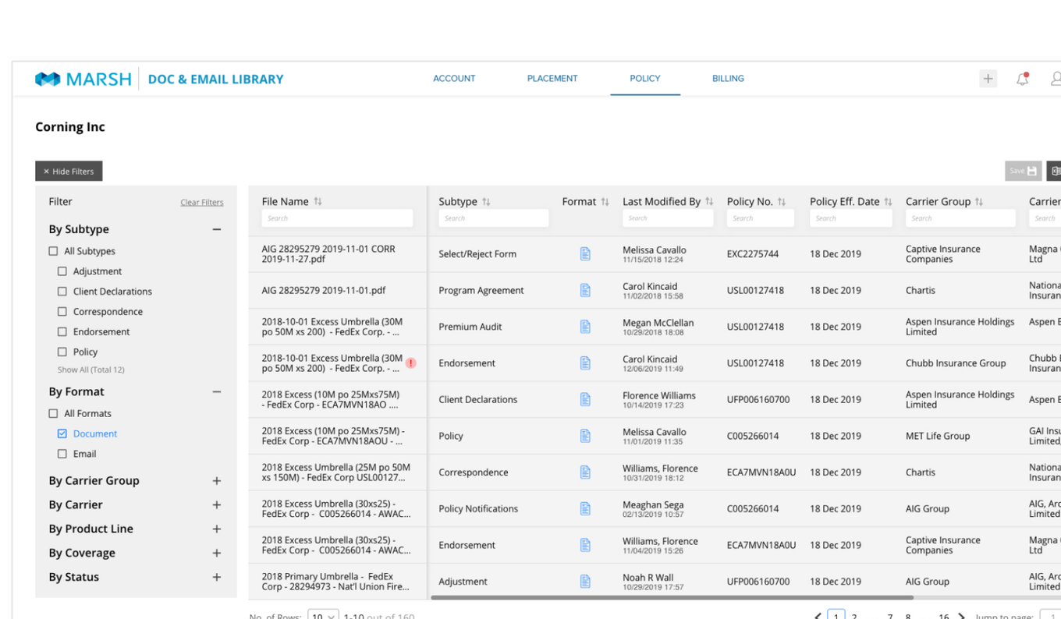Sort by Policy Eff. Date arrows
Screen dimensions: 1061x619
(888, 202)
